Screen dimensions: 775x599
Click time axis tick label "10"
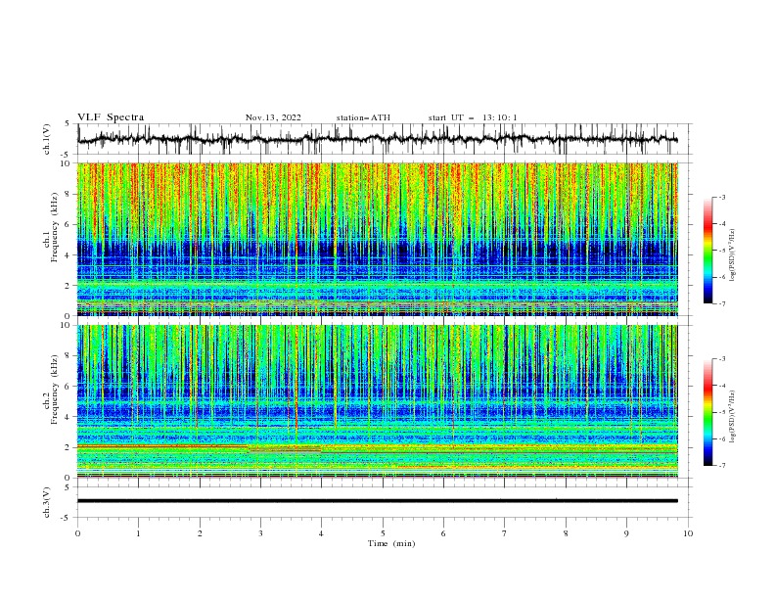(688, 533)
